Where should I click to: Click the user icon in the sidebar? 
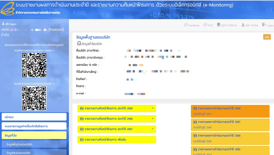[x=3, y=24]
